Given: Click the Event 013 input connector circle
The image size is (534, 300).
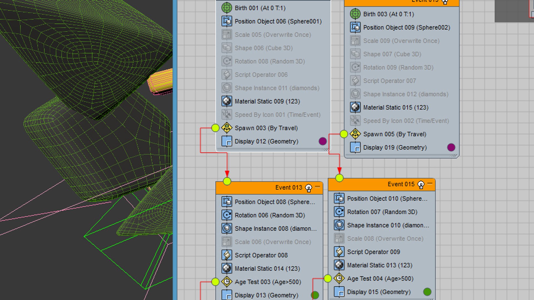Looking at the screenshot, I should (227, 181).
